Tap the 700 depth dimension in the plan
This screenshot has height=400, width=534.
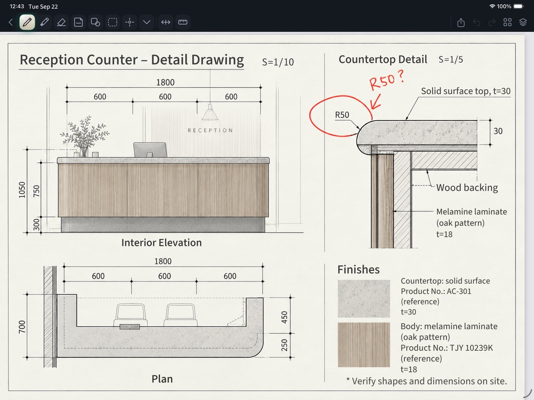click(x=22, y=327)
